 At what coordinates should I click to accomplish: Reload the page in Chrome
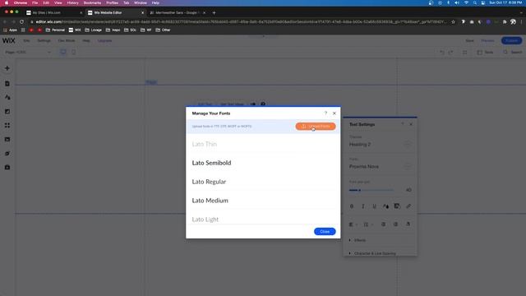click(x=22, y=22)
